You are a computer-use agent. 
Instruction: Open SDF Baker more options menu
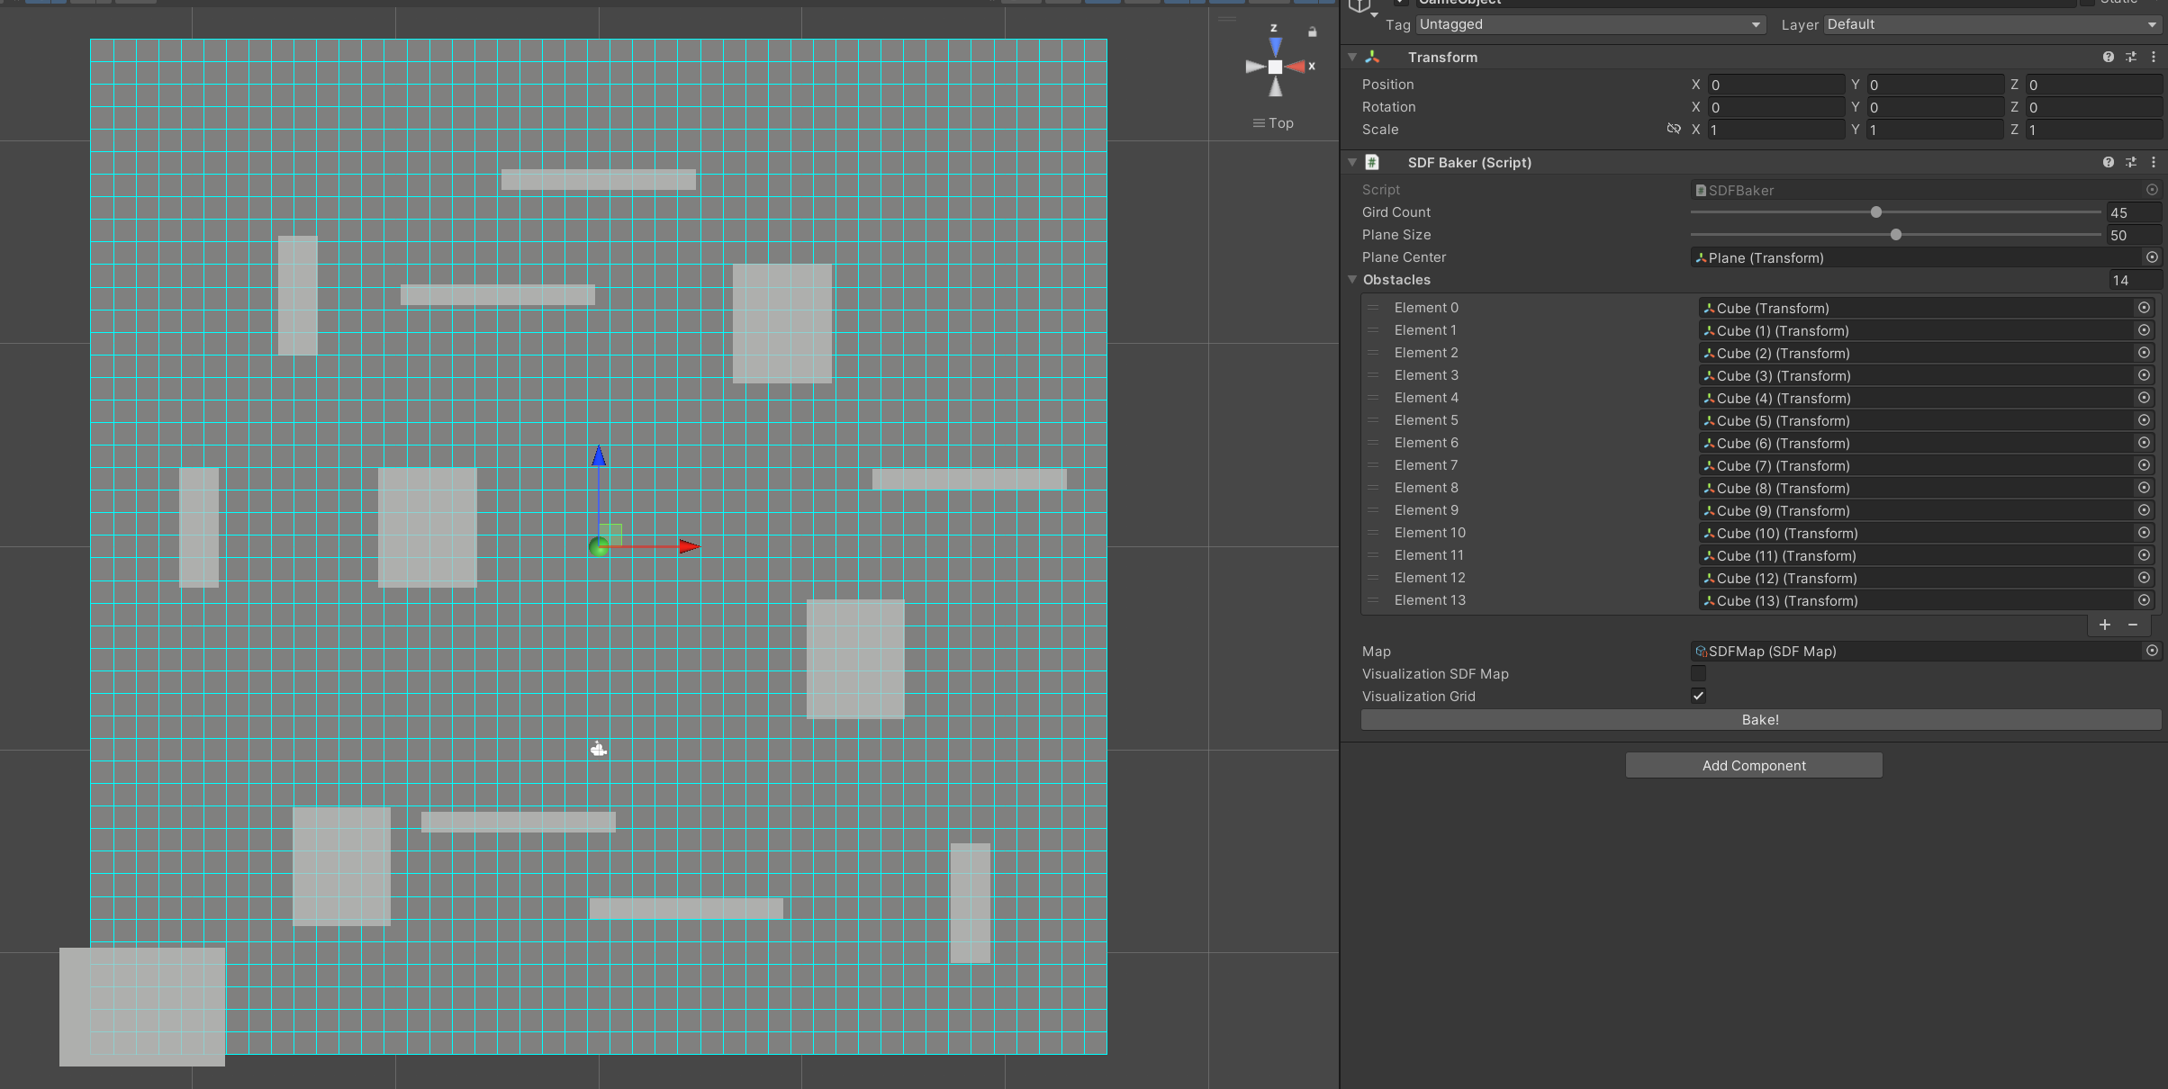[2153, 162]
